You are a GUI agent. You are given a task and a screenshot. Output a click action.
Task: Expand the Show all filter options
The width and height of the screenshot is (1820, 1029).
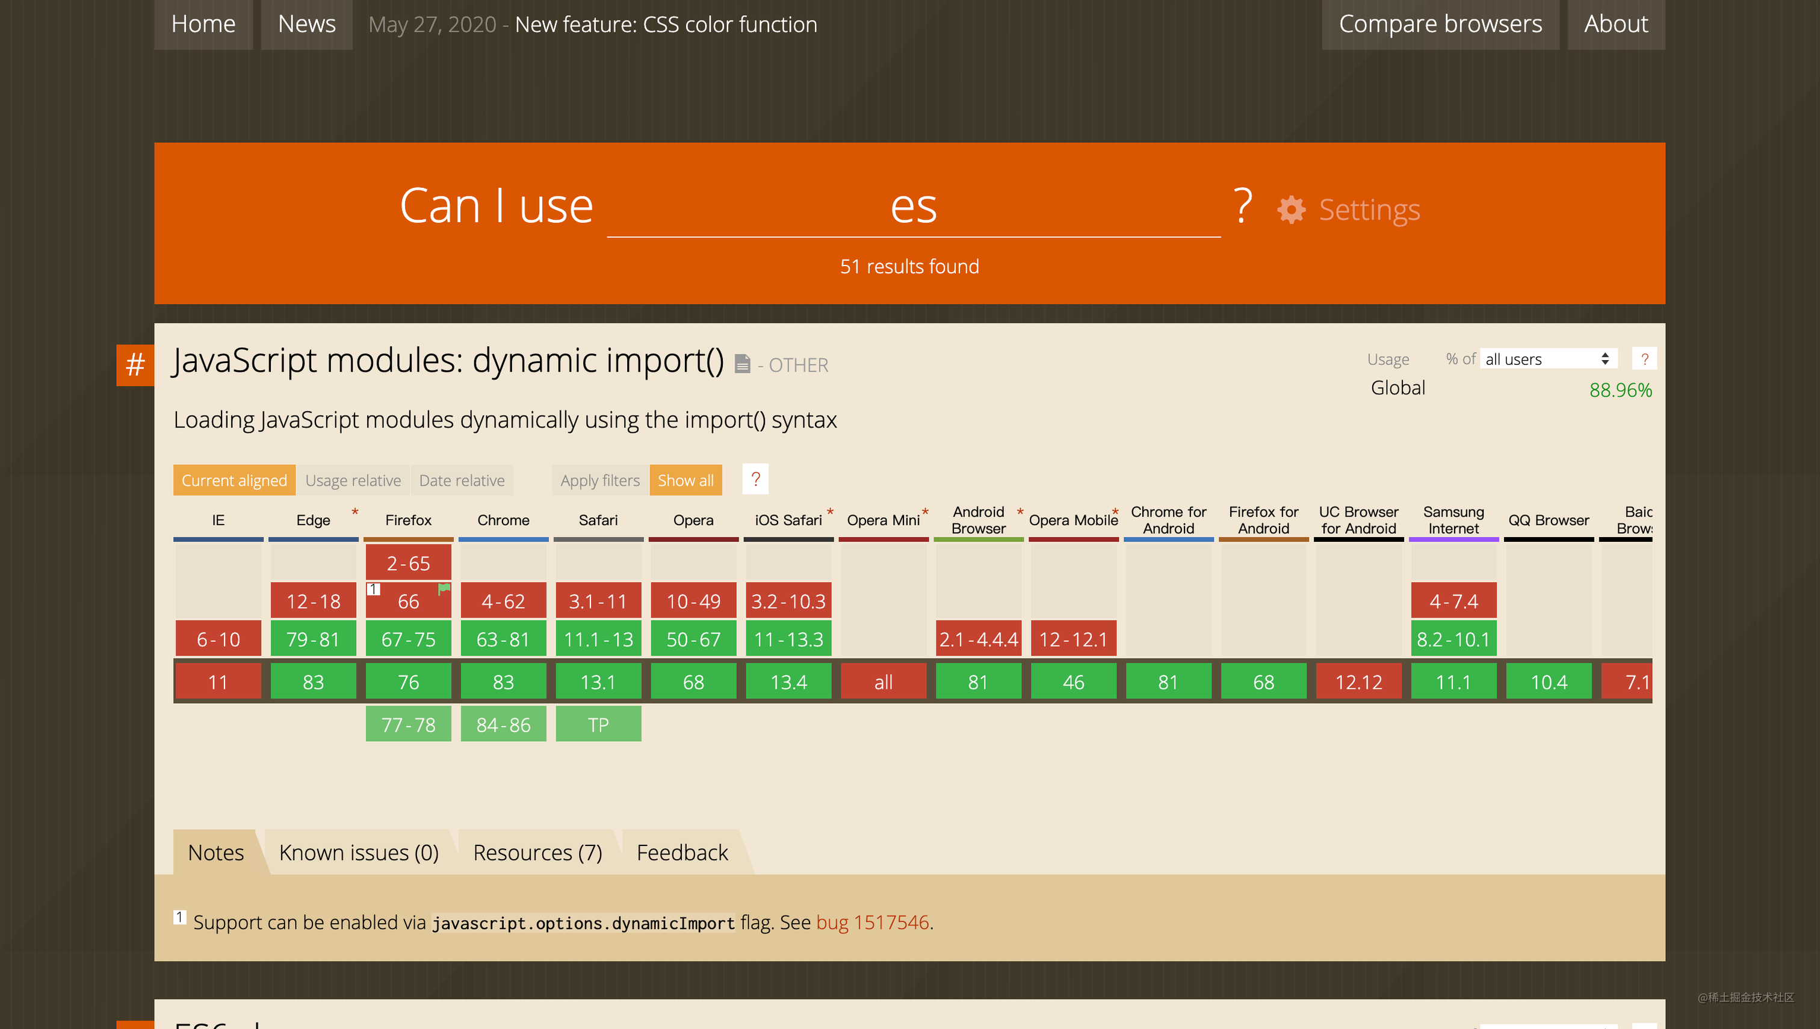(x=685, y=479)
